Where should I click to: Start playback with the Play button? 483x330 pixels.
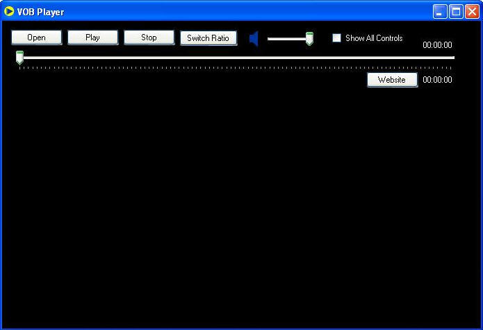pyautogui.click(x=92, y=38)
